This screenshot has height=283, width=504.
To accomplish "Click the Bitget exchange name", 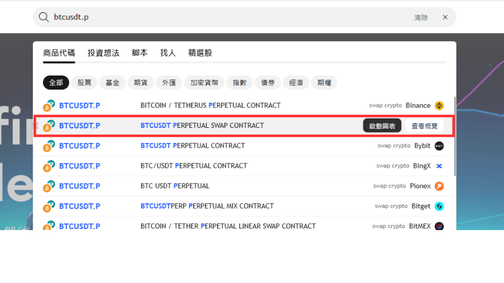I will pos(421,206).
